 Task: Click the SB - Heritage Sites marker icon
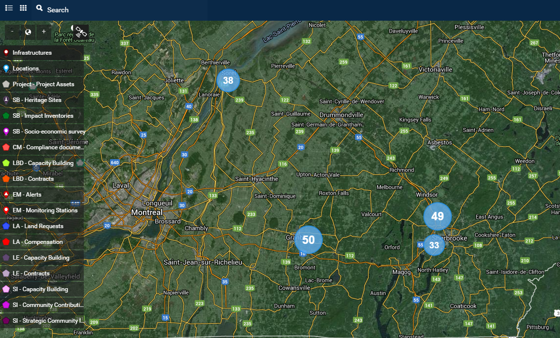[x=6, y=100]
